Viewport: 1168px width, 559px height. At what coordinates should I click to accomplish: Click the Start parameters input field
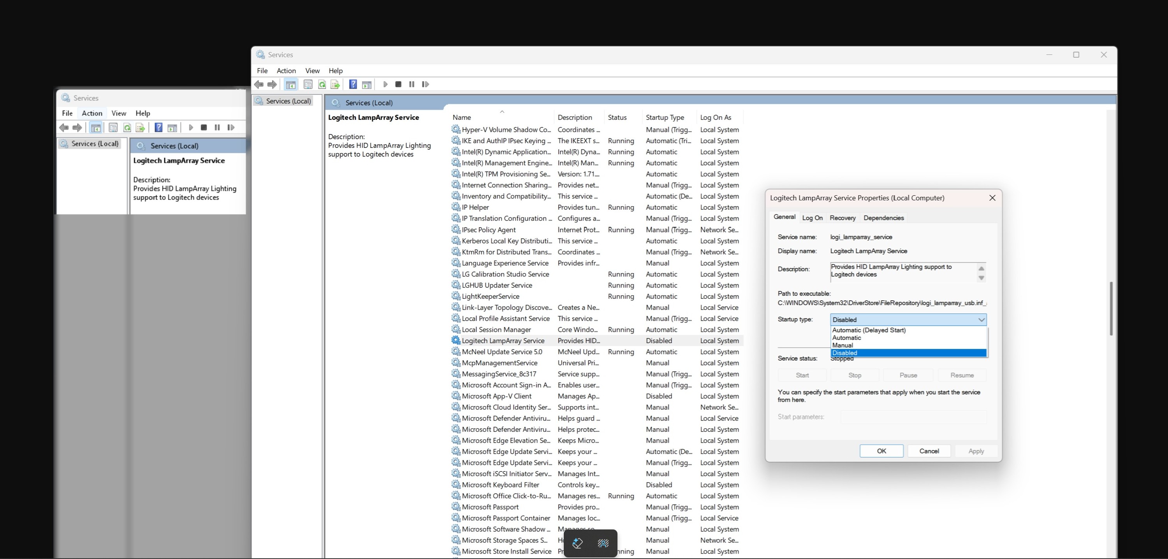tap(913, 417)
